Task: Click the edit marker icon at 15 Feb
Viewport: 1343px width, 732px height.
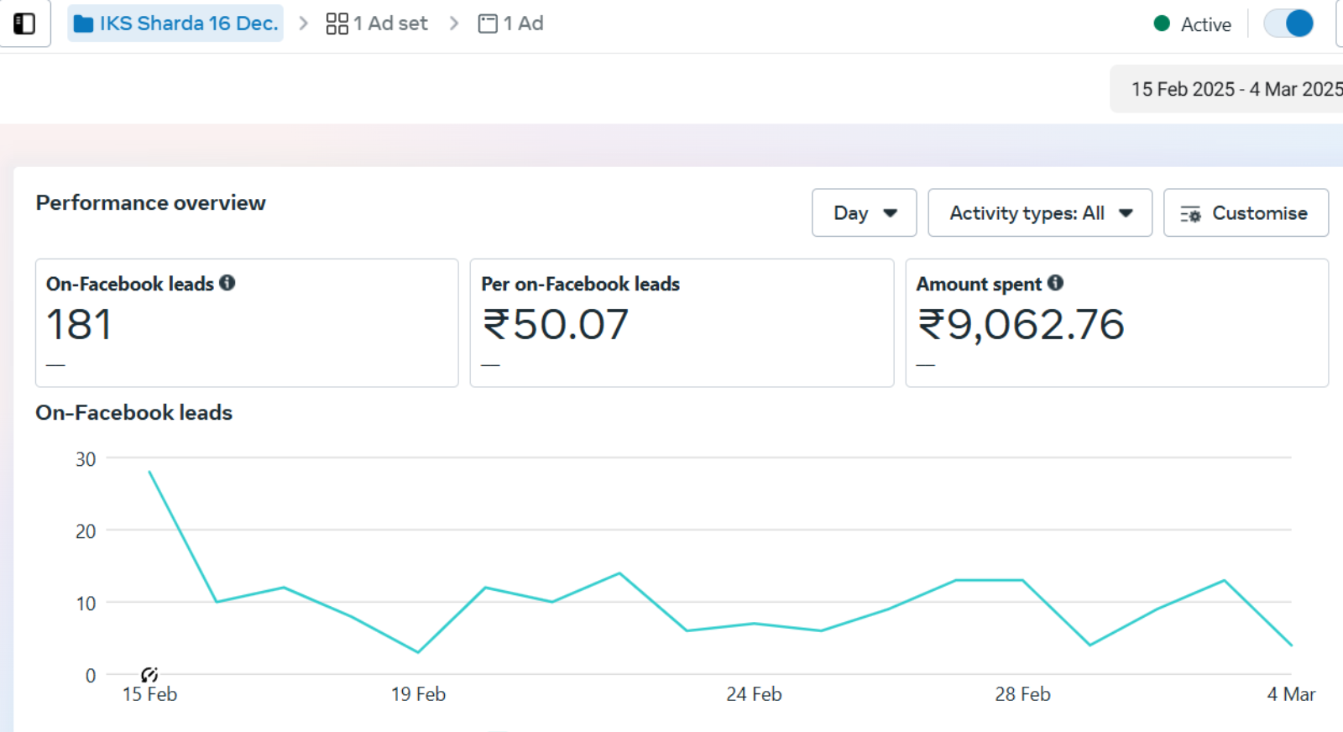Action: [149, 674]
